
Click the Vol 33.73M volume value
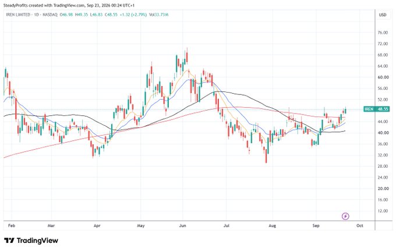(x=159, y=15)
